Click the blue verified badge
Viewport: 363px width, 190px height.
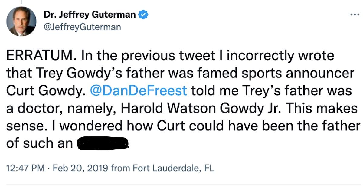[x=142, y=14]
